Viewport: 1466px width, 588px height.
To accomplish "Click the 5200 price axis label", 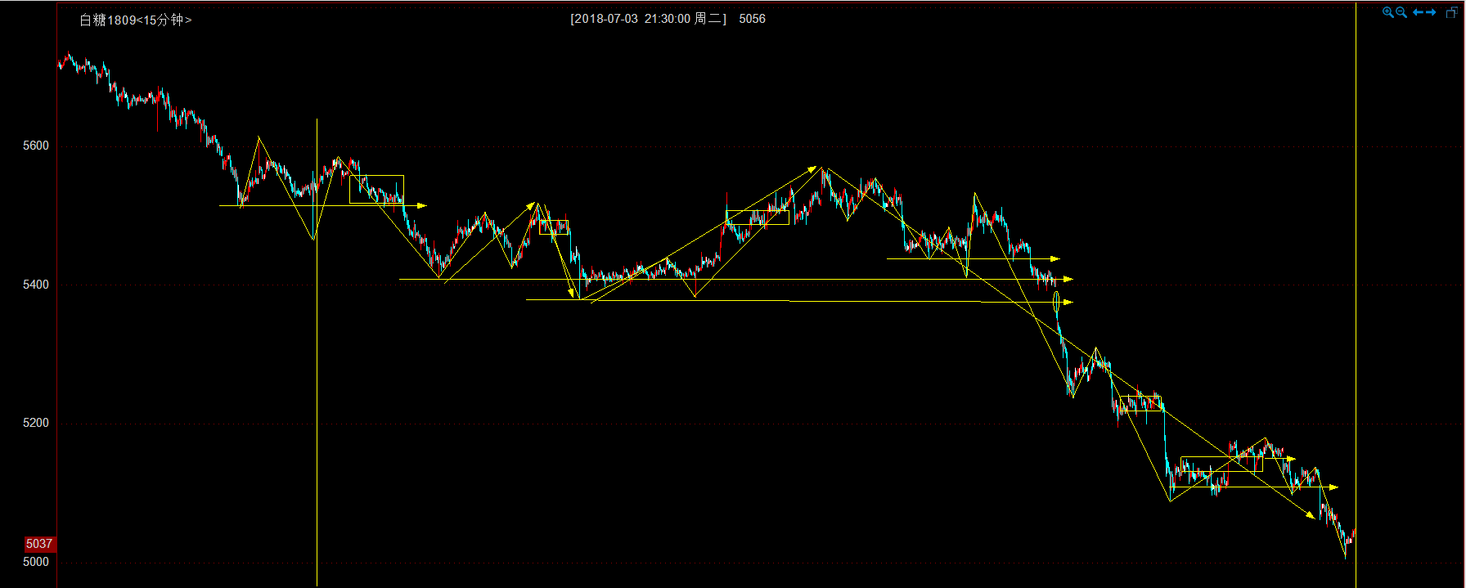I will [36, 424].
